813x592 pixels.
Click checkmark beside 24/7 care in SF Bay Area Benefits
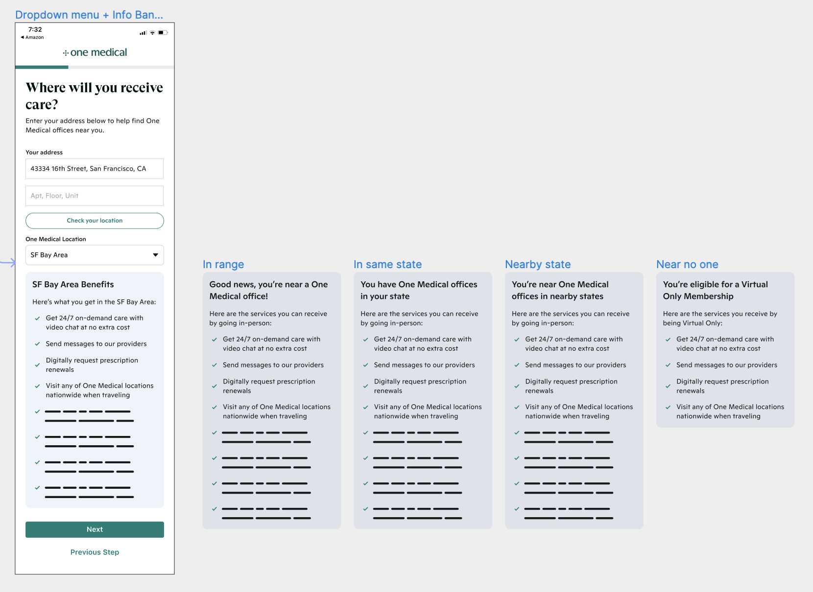37,318
